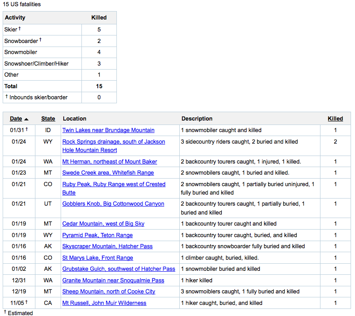Click '2 snowmobilers caught, 1 buried and killed' description
The height and width of the screenshot is (316, 355).
pyautogui.click(x=235, y=173)
